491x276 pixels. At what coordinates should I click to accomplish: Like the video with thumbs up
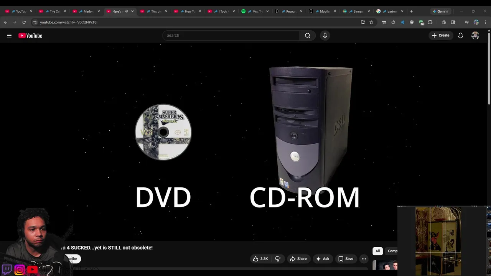(x=260, y=259)
